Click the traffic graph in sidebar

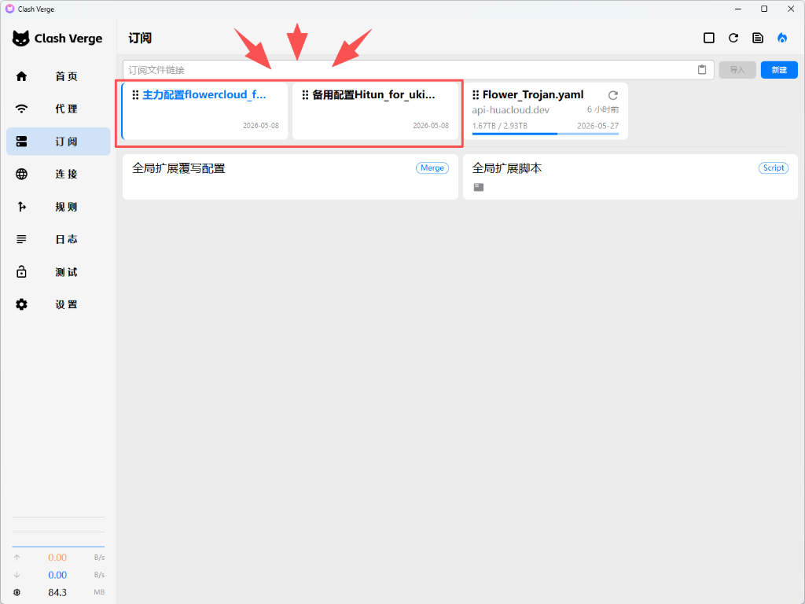tap(58, 532)
